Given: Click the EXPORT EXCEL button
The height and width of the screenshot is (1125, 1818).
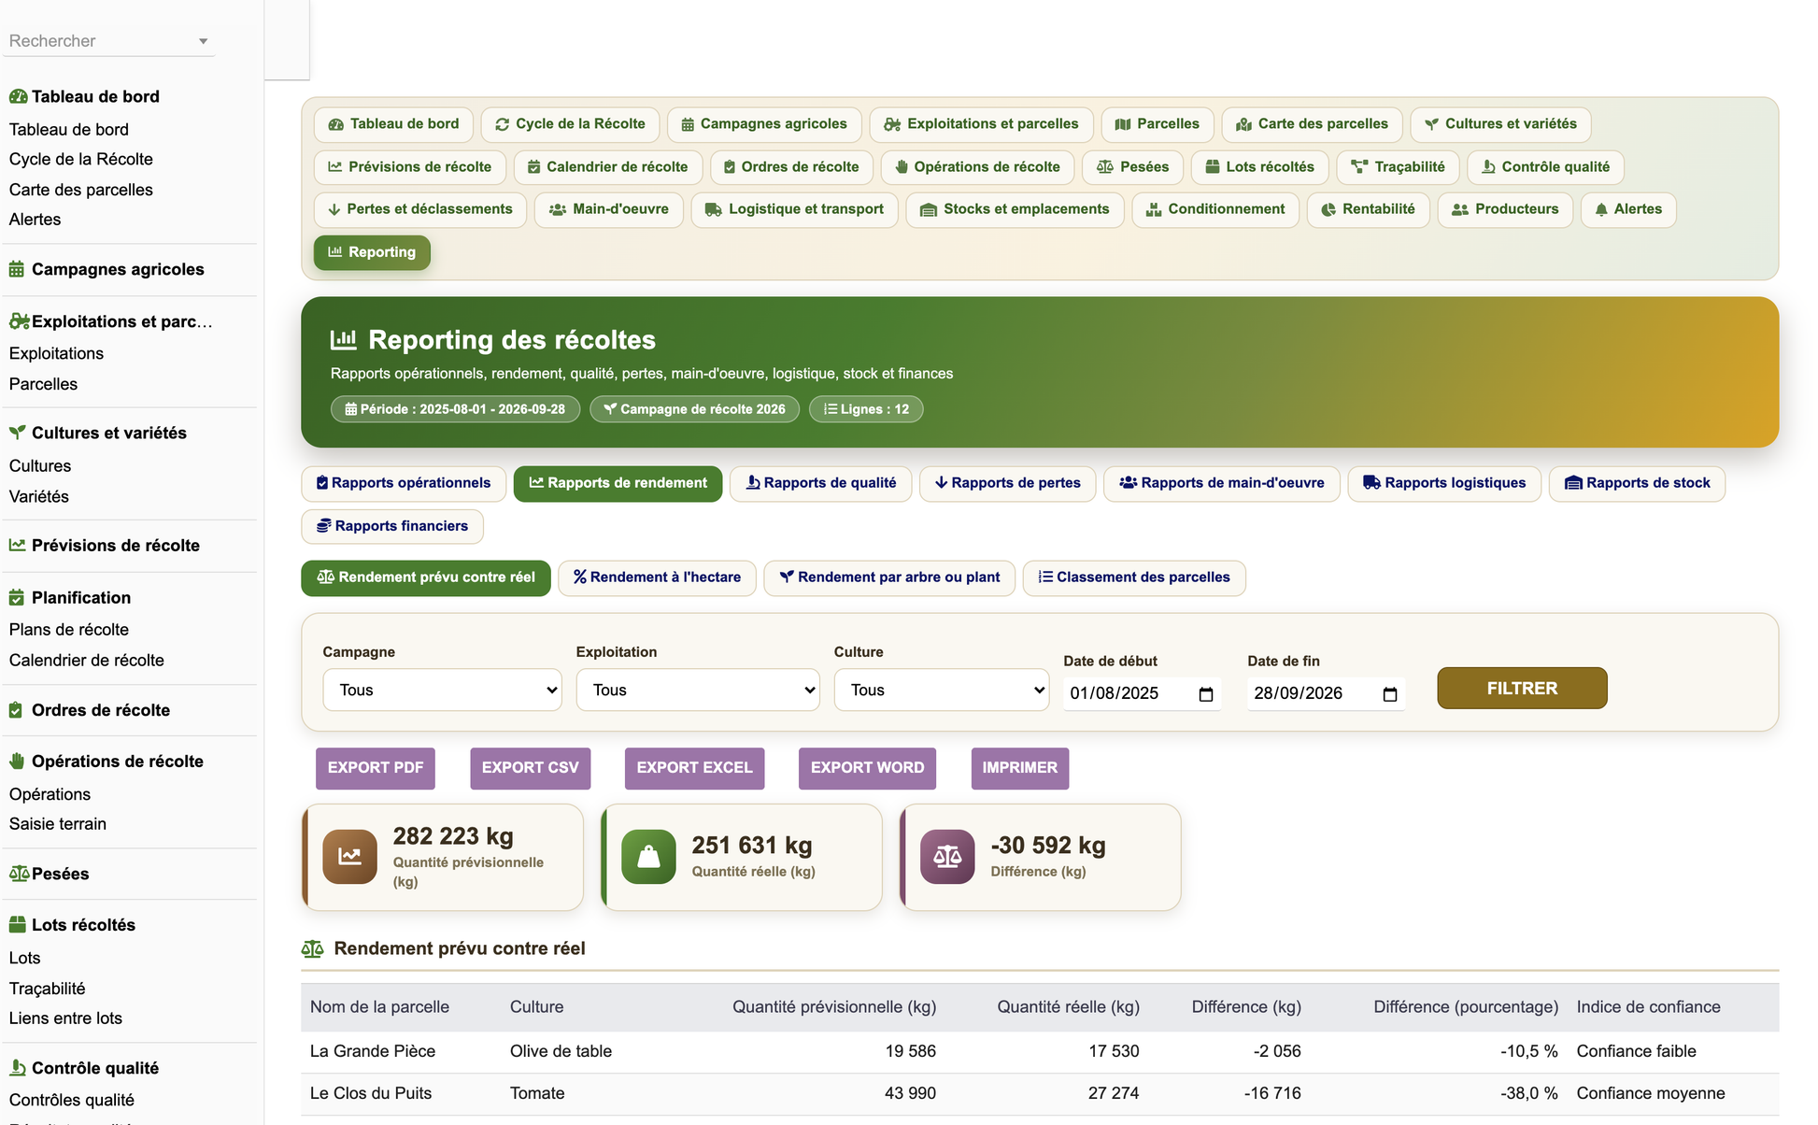Looking at the screenshot, I should click(x=694, y=768).
